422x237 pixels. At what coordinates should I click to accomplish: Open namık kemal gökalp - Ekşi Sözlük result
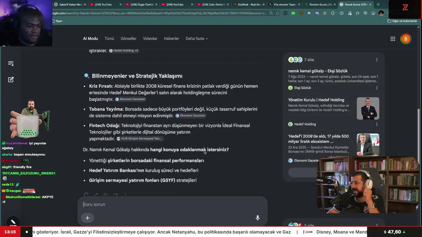coord(318,71)
